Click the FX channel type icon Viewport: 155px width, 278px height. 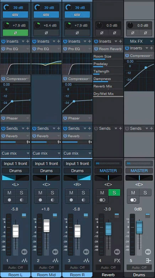pos(117,261)
